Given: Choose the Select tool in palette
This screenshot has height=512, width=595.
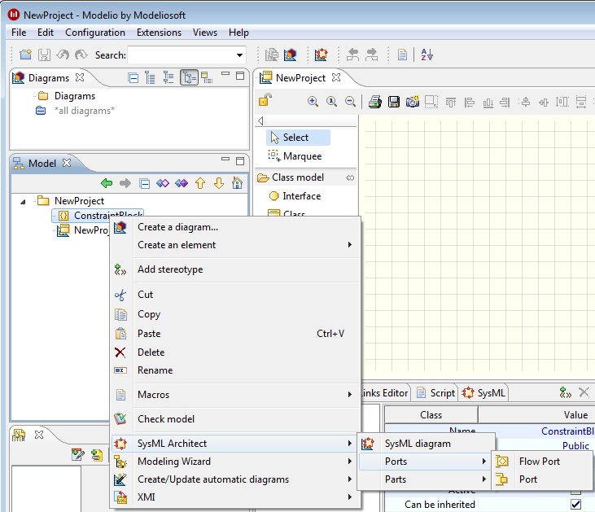Looking at the screenshot, I should click(x=298, y=138).
